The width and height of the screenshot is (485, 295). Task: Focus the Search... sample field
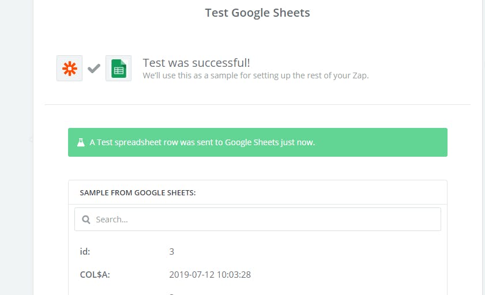[258, 220]
